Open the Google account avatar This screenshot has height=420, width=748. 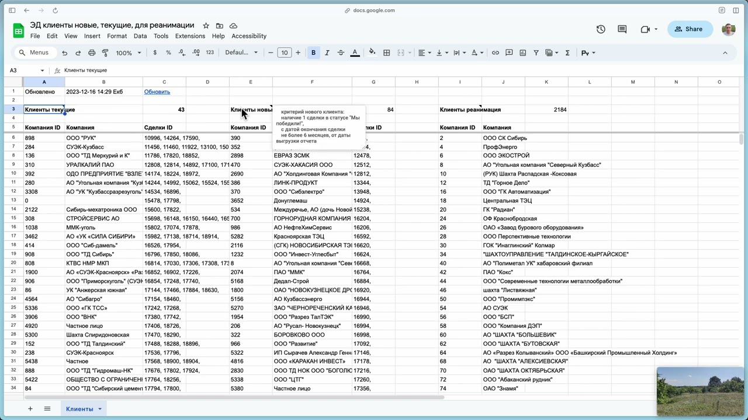(x=728, y=29)
